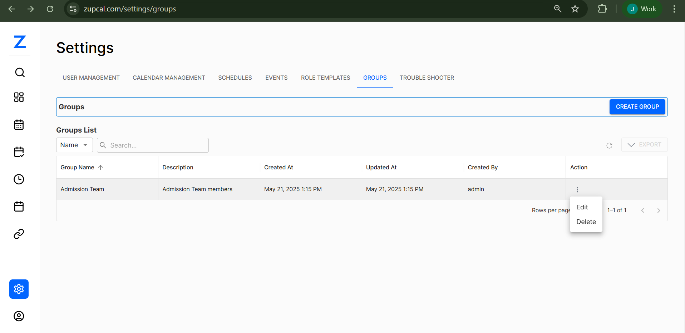Image resolution: width=685 pixels, height=333 pixels.
Task: Click the Create Group button
Action: [x=637, y=106]
